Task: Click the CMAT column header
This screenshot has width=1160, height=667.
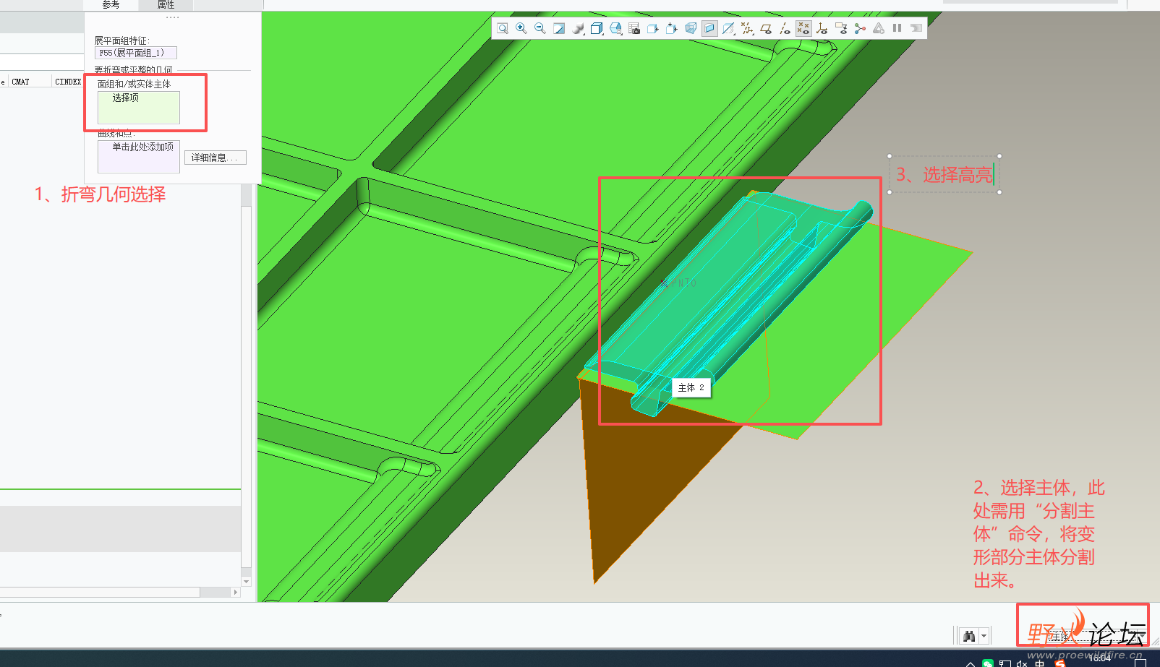Action: (20, 82)
